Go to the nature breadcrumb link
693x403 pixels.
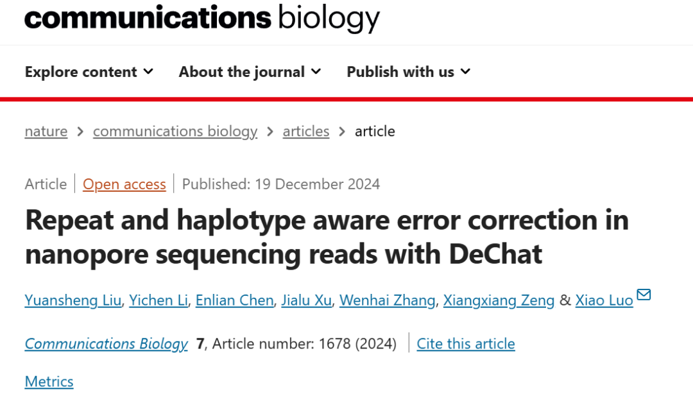tap(46, 132)
